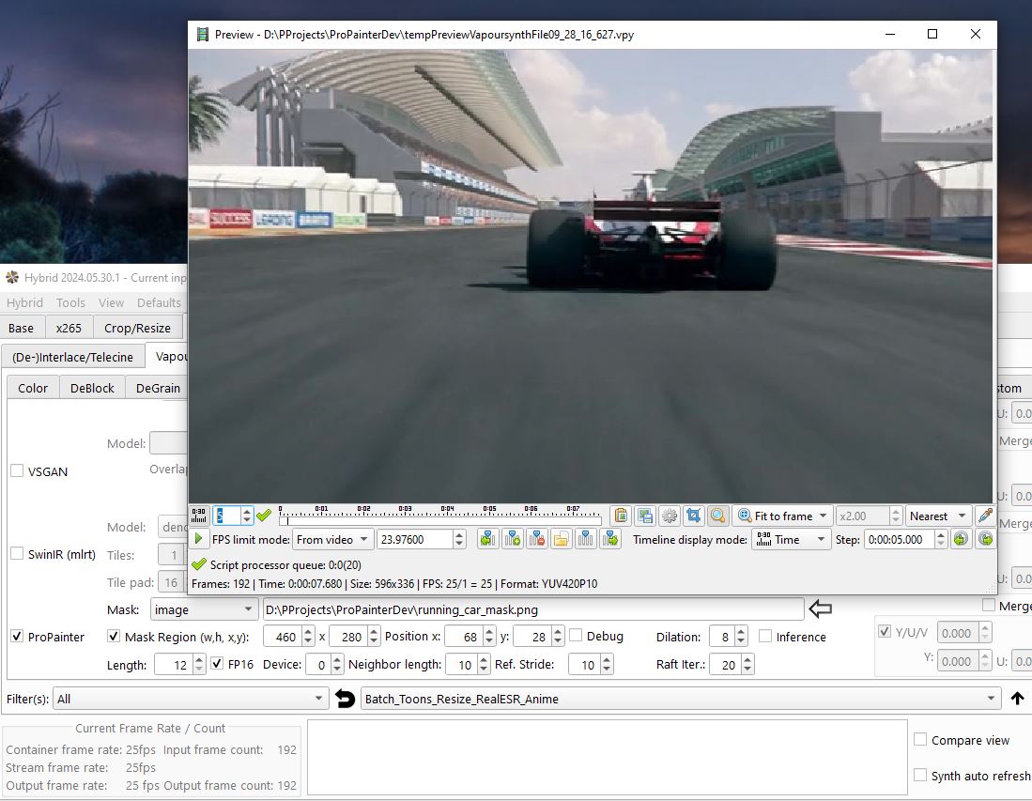Viewport: 1032px width, 801px height.
Task: Click the crop tool icon in preview toolbar
Action: (x=693, y=516)
